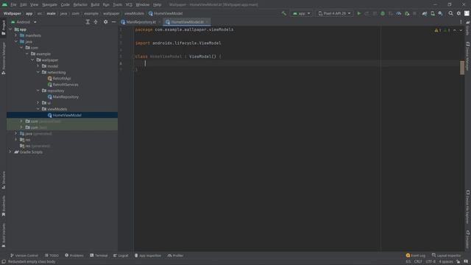Screen dimensions: 471x265
Task: Toggle Device Manager right stripe panel
Action: tap(468, 57)
